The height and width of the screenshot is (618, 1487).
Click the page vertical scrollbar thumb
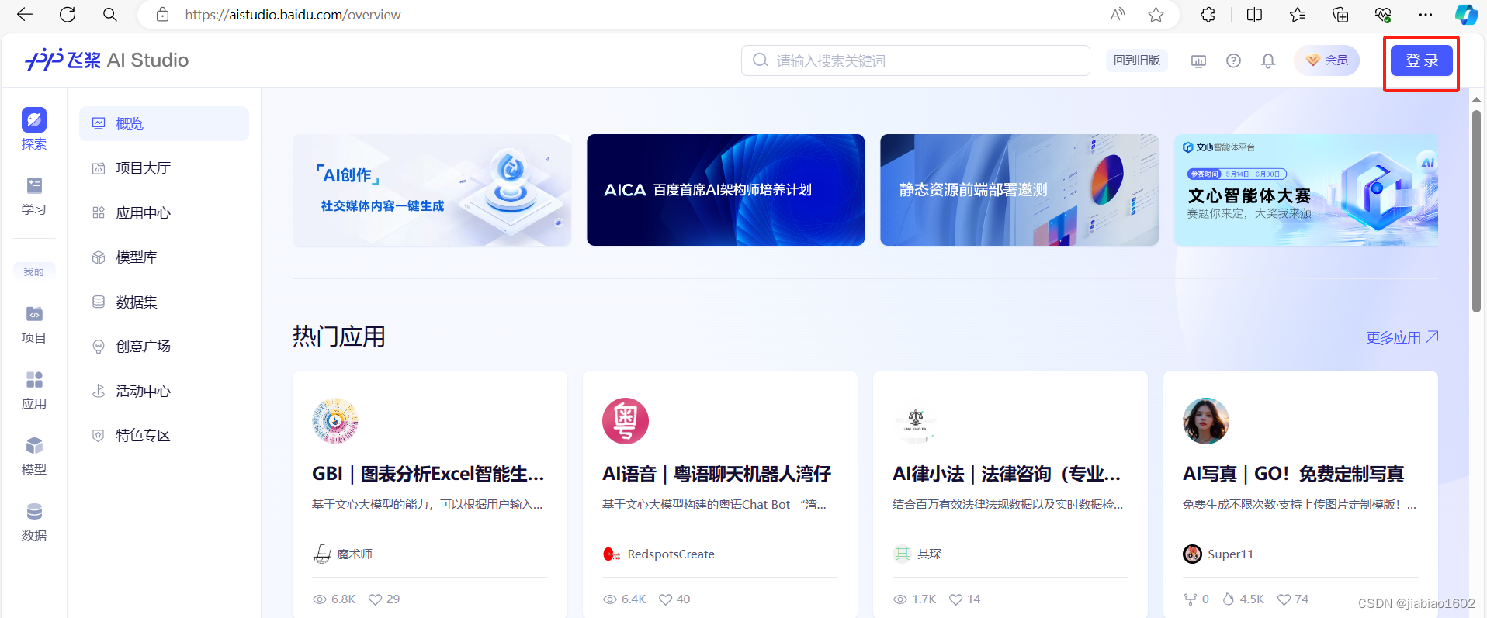(1476, 211)
